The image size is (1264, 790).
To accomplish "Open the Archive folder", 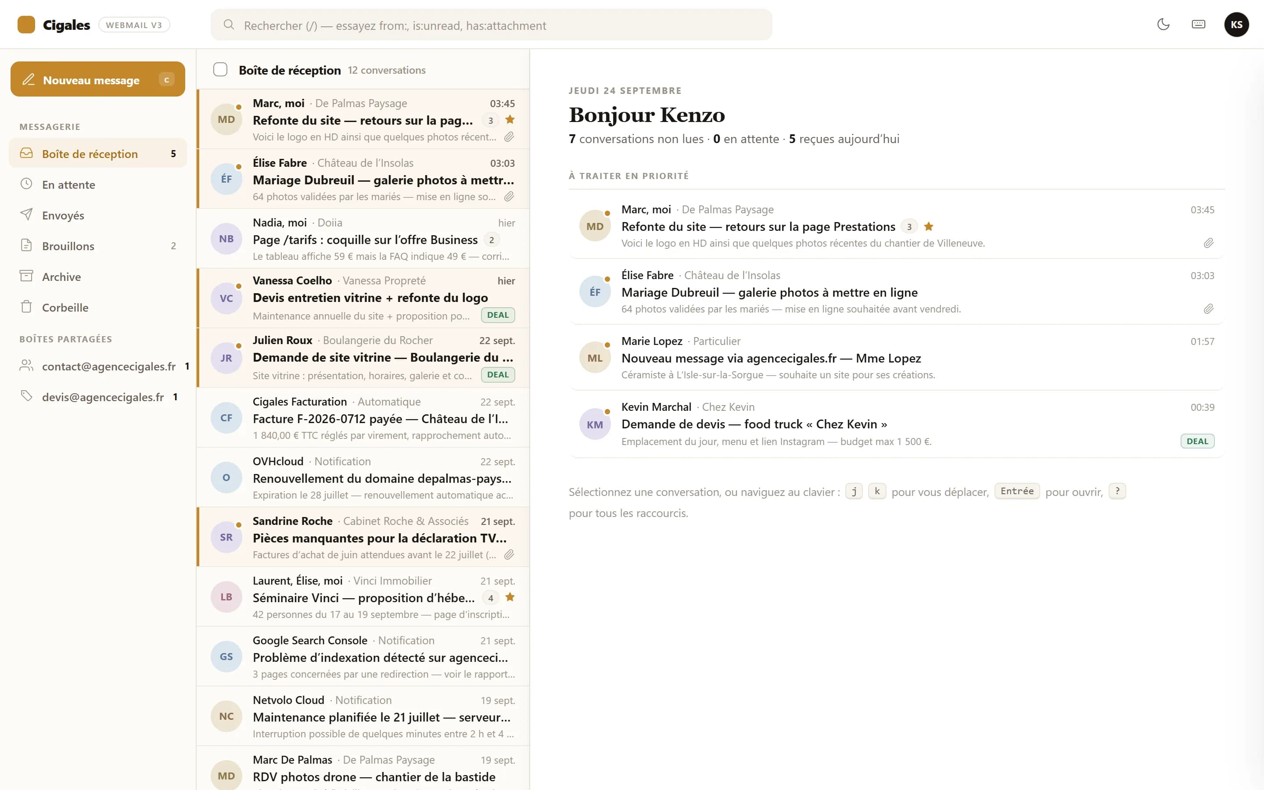I will pos(98,276).
